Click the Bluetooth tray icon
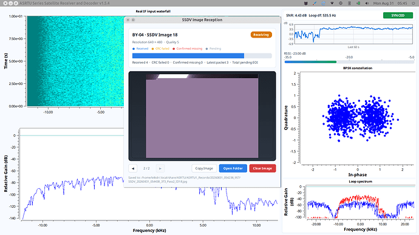The height and width of the screenshot is (235, 419). tap(349, 3)
